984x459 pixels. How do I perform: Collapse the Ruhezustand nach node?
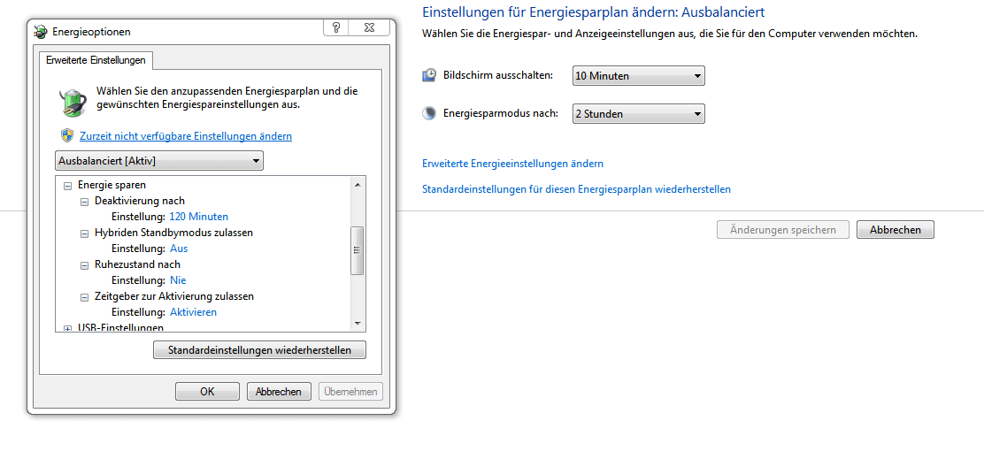tap(84, 265)
